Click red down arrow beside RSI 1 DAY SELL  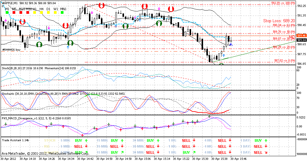(266, 146)
